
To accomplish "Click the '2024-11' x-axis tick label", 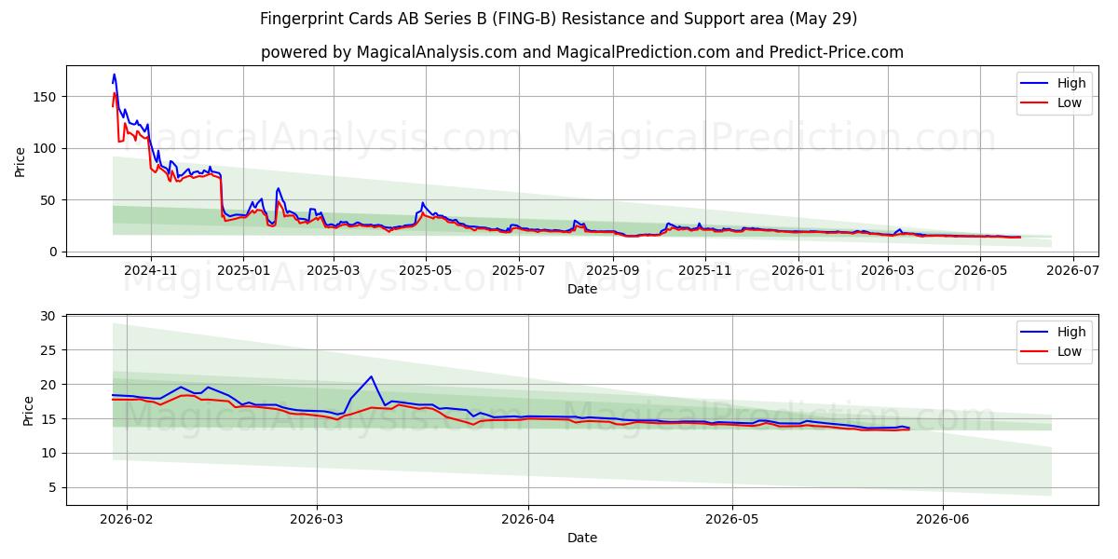I will click(x=150, y=270).
